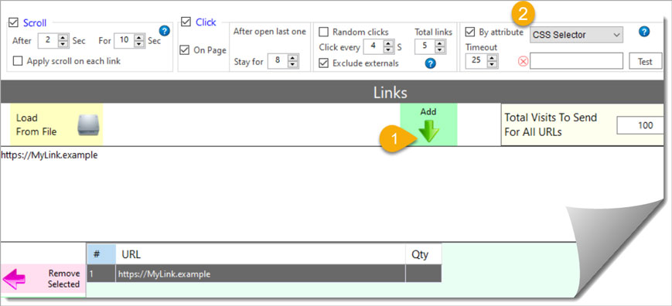Enable Random clicks checkbox

tap(324, 32)
